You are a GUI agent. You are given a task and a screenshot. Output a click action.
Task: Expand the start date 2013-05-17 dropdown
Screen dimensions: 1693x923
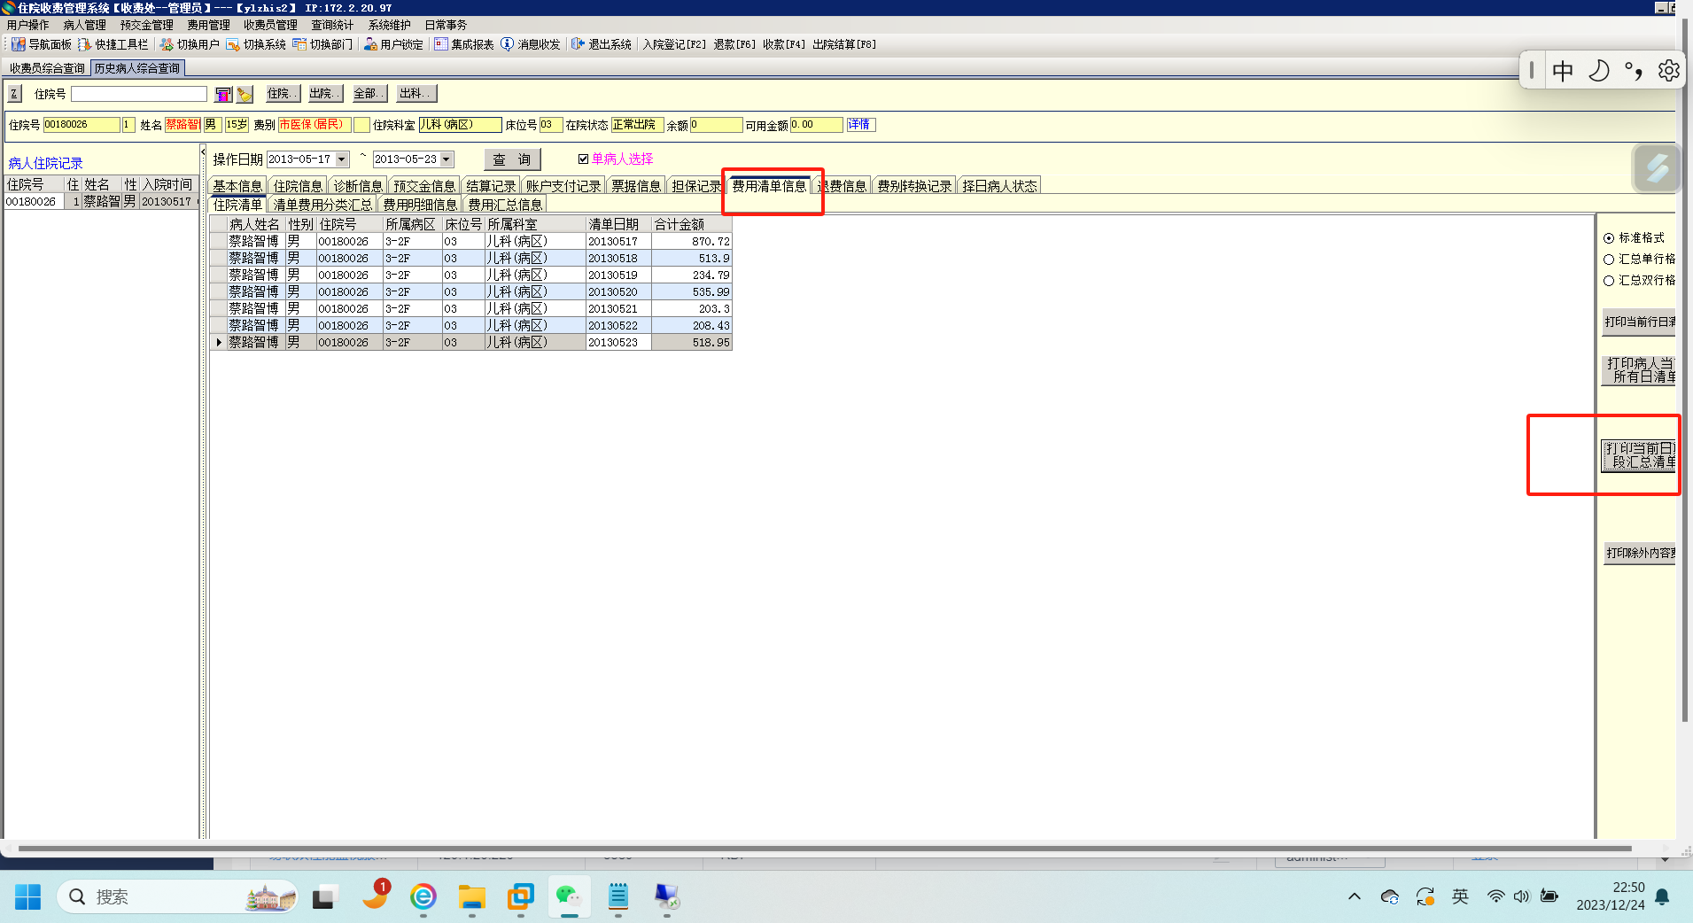click(x=342, y=159)
